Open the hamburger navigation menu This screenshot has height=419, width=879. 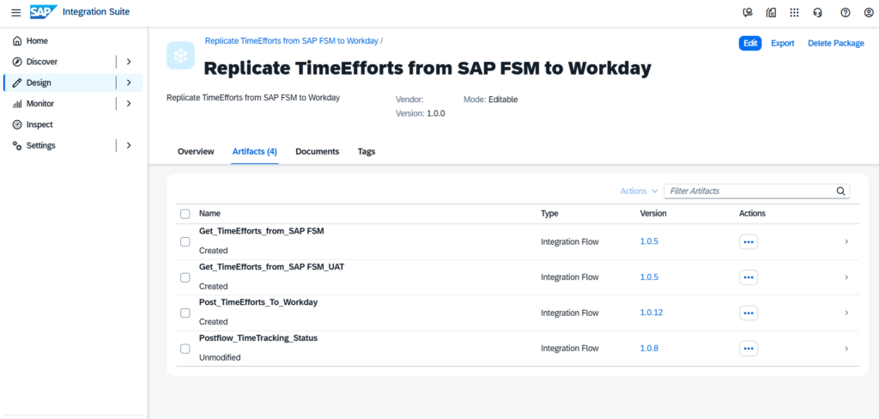15,12
